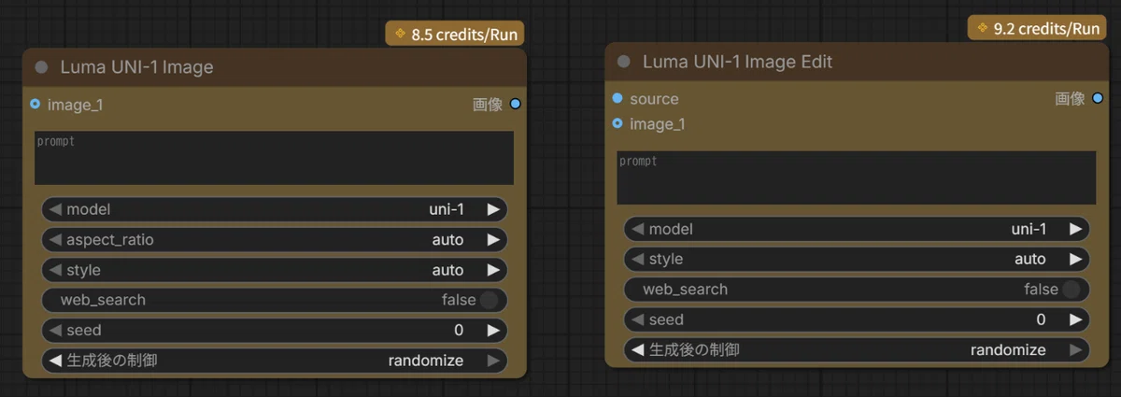
Task: Select next 生成後の制御 option in Image Edit node
Action: [x=1075, y=349]
